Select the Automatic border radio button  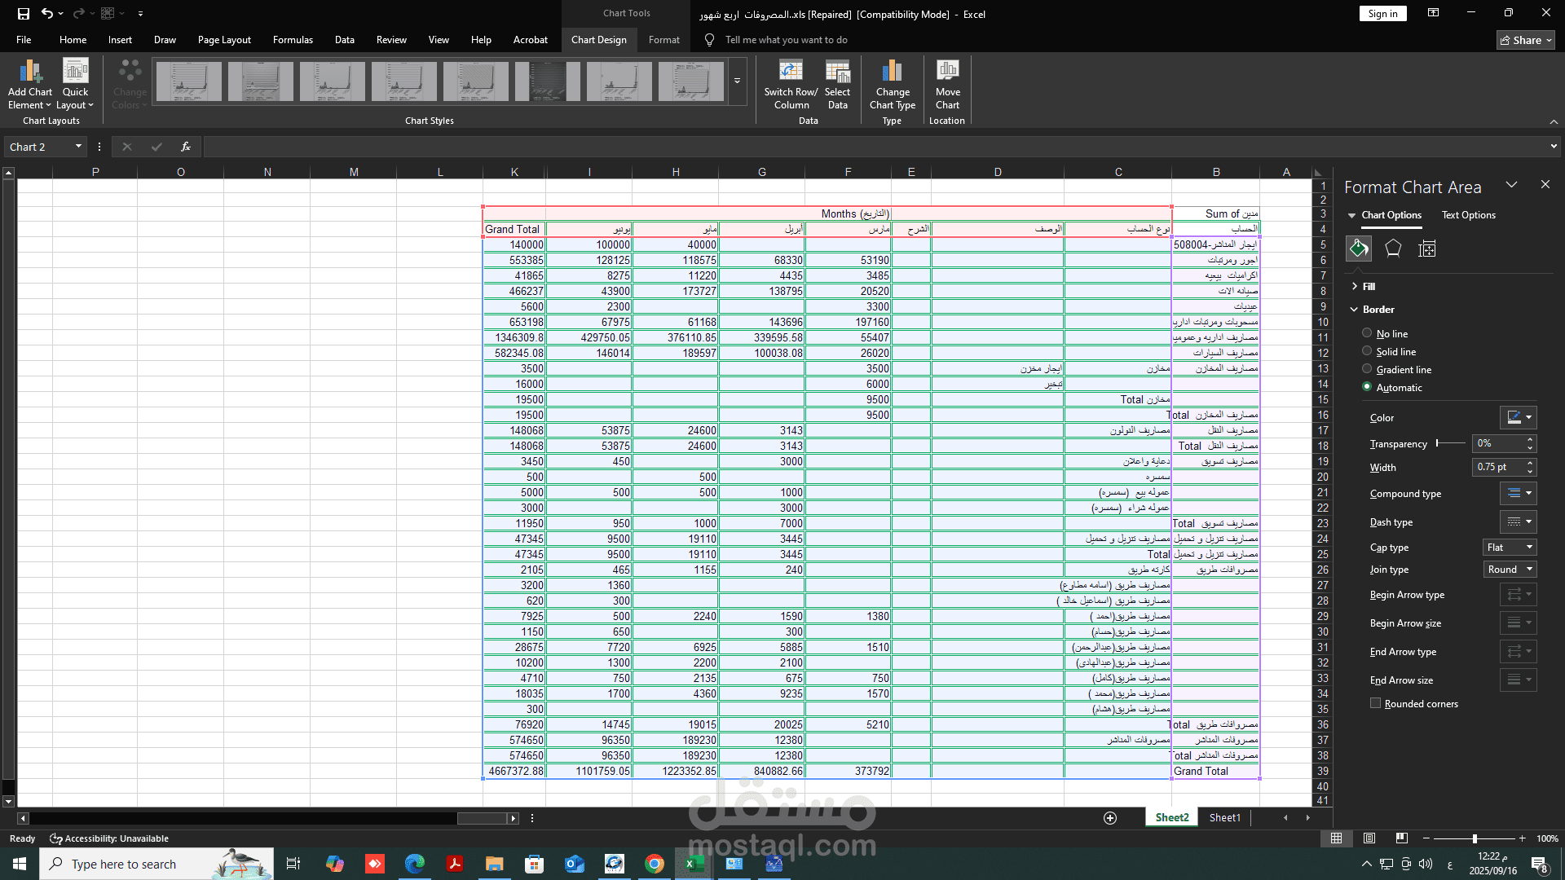click(1367, 387)
